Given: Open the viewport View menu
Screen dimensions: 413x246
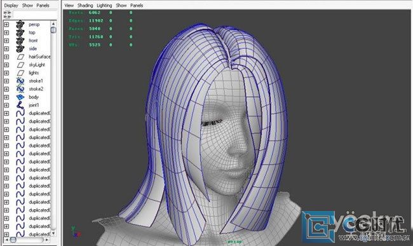Looking at the screenshot, I should [69, 5].
